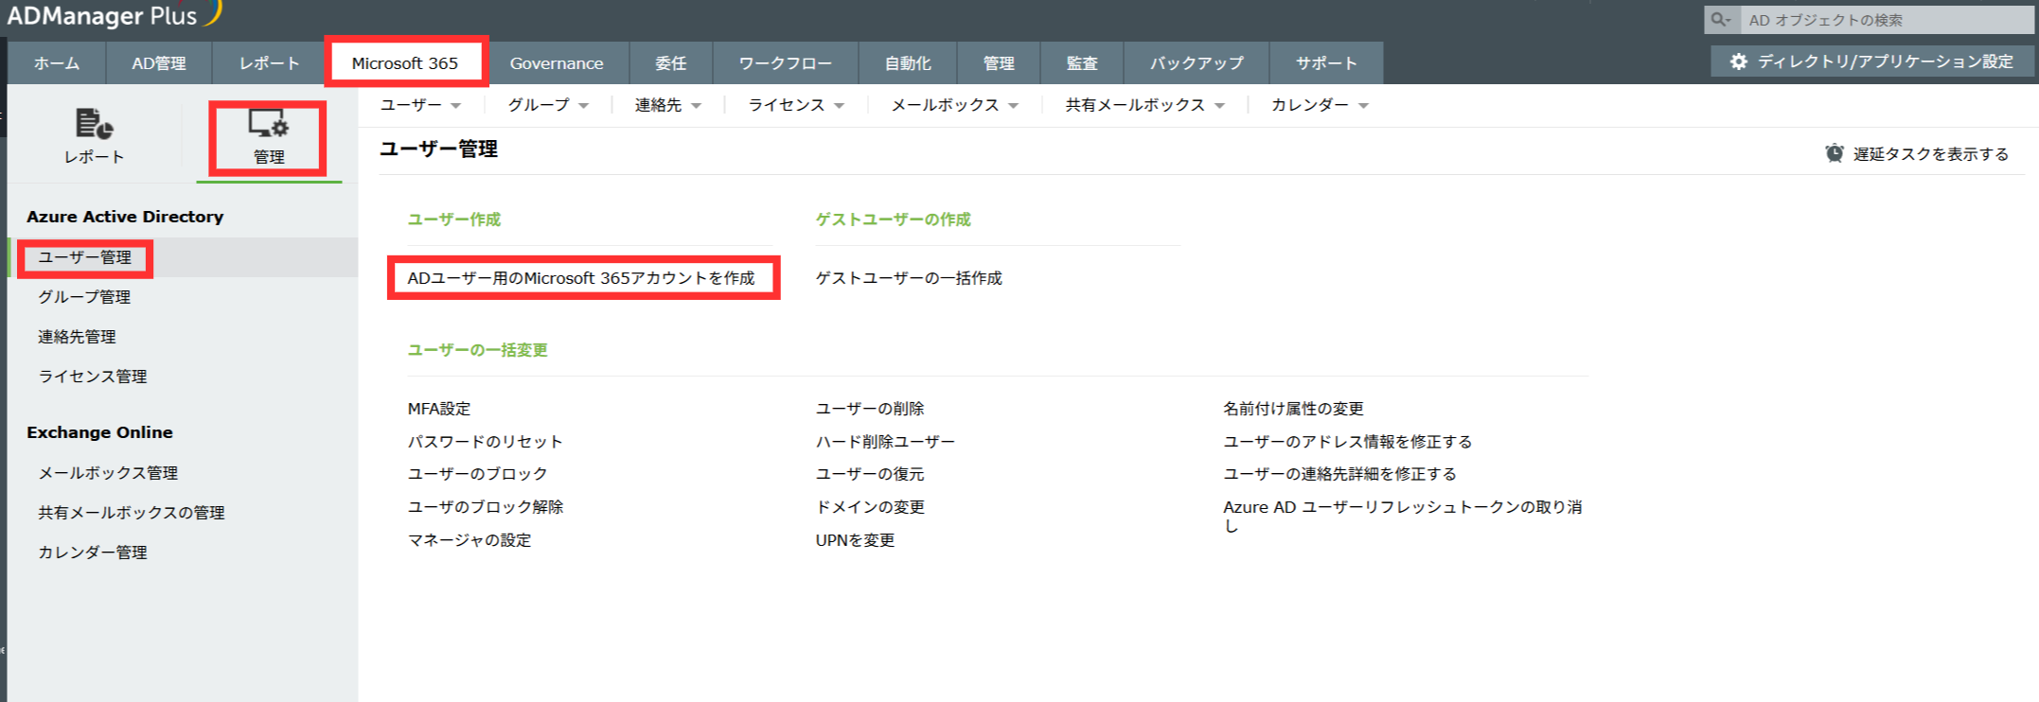Viewport: 2039px width, 702px height.
Task: Click the delayed-task clock icon
Action: tap(1835, 153)
